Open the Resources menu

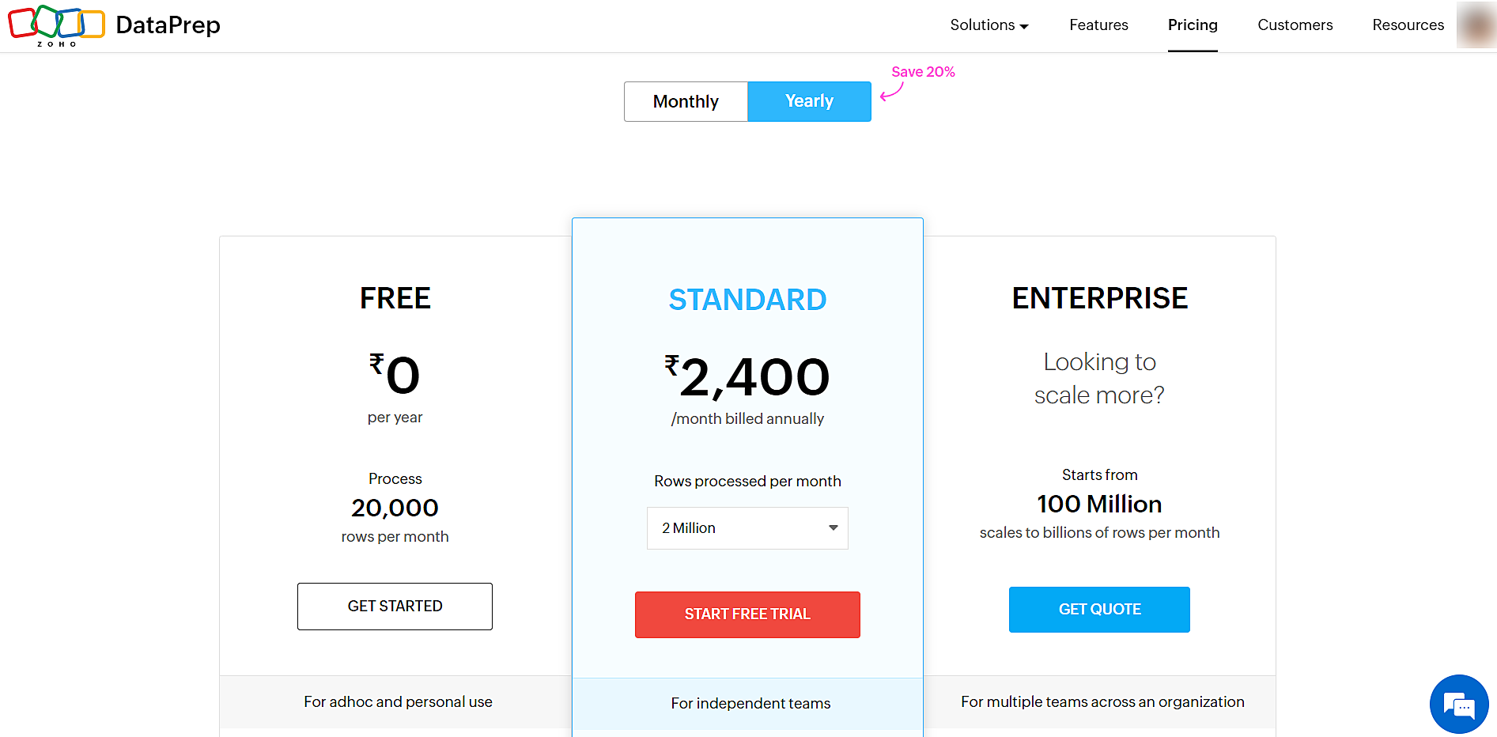point(1408,25)
